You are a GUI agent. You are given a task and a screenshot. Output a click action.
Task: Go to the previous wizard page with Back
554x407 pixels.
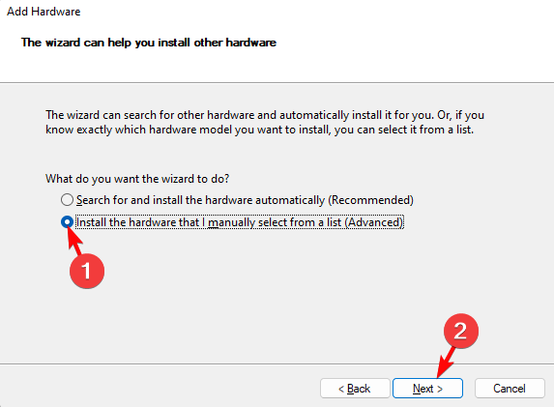[355, 389]
